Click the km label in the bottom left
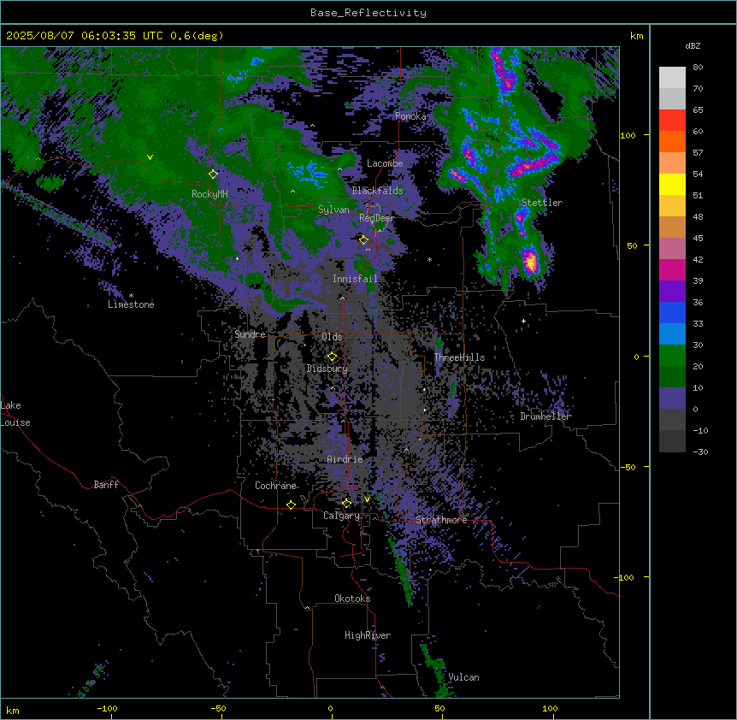The width and height of the screenshot is (737, 720). [13, 710]
